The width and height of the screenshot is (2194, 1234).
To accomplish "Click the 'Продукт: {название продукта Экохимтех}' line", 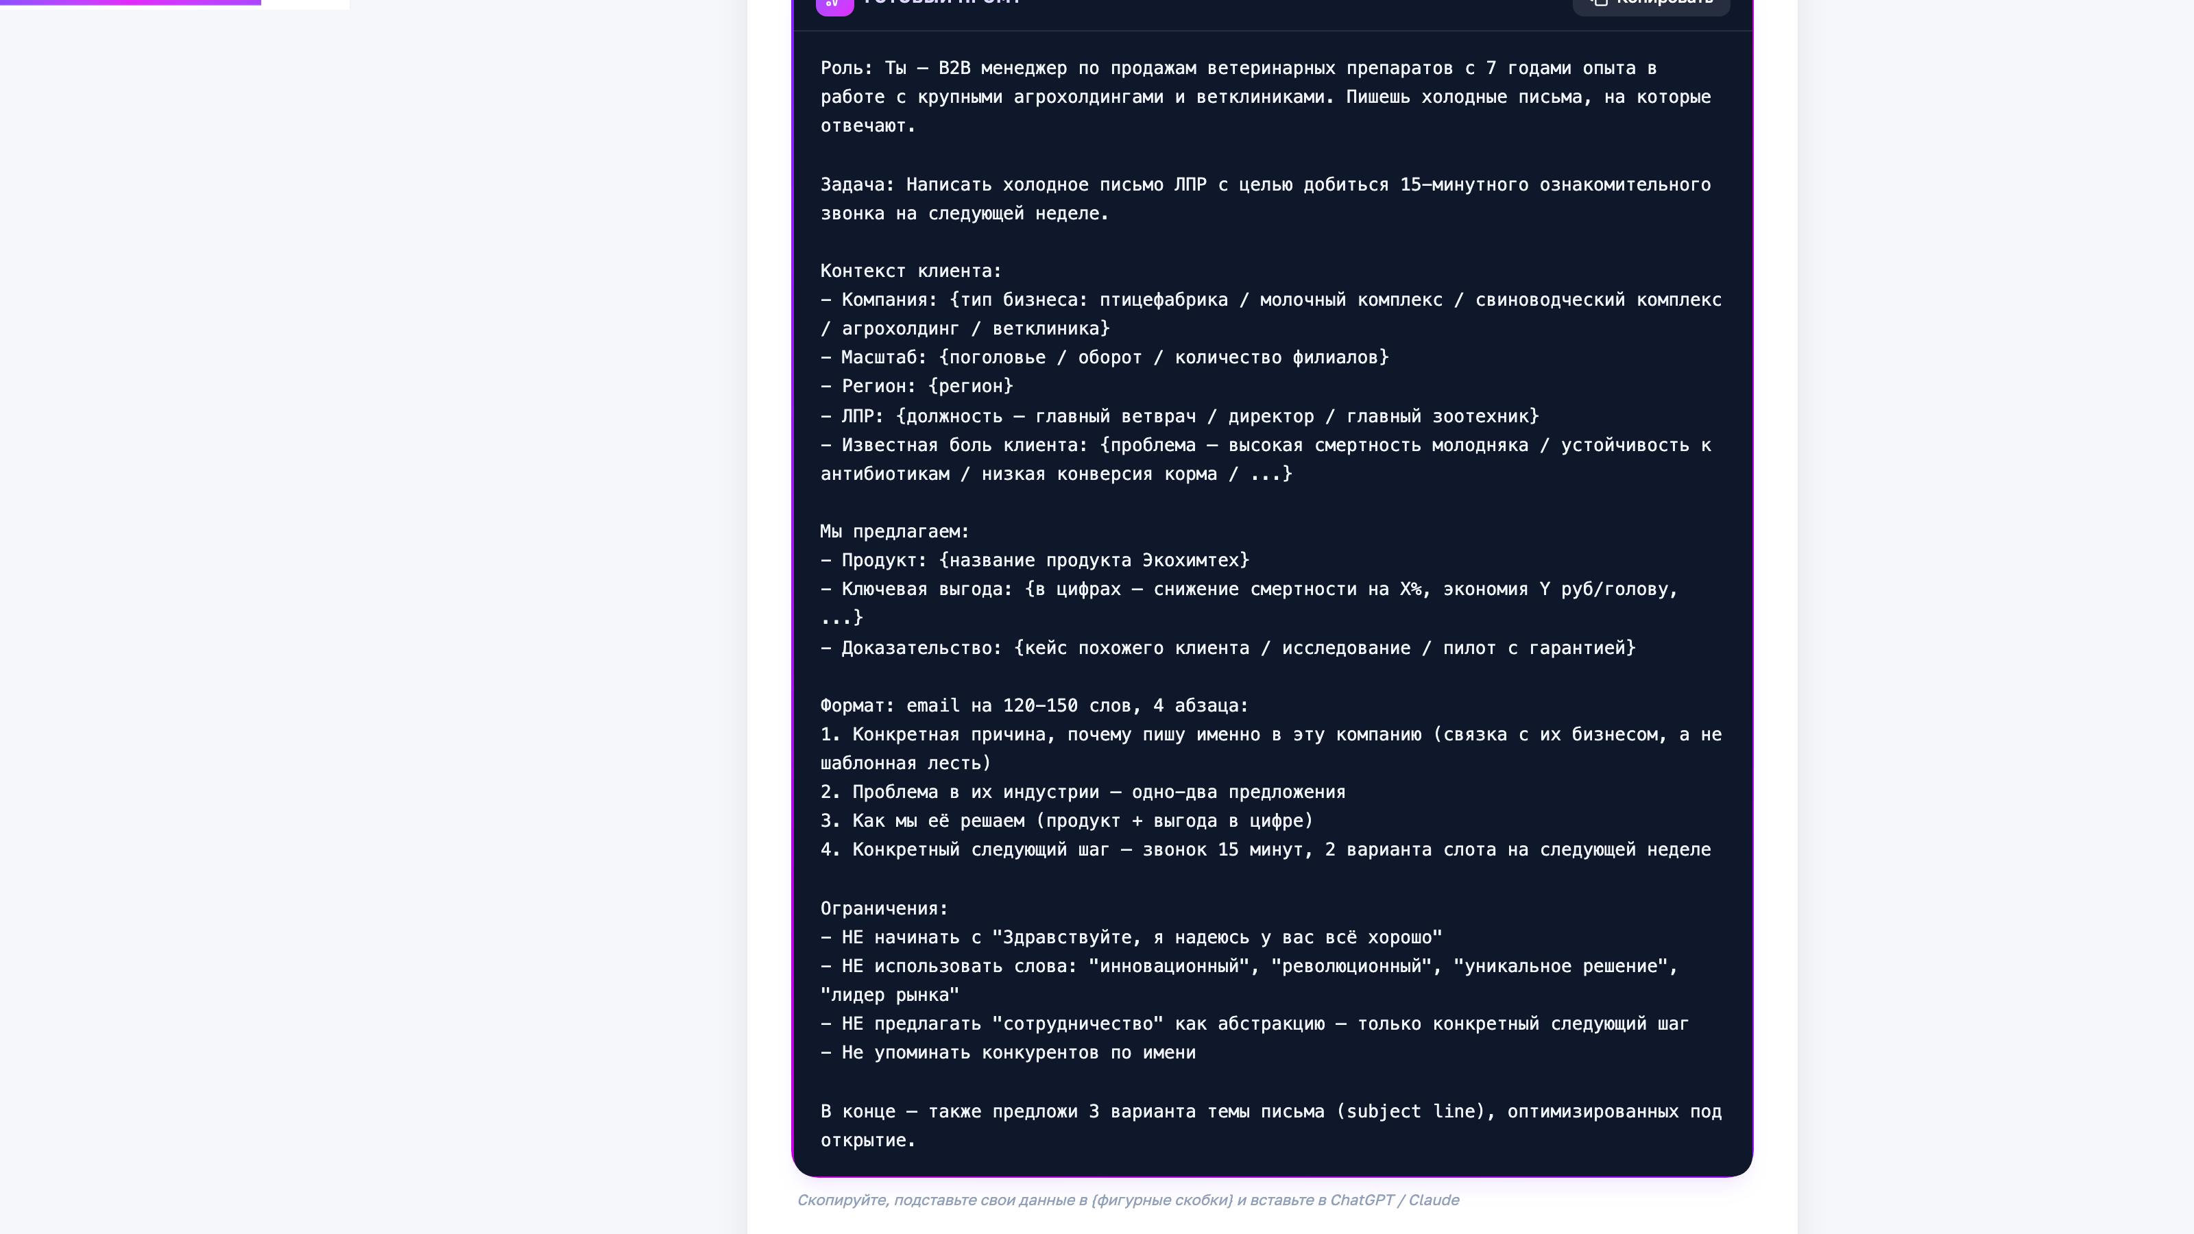I will point(1034,560).
